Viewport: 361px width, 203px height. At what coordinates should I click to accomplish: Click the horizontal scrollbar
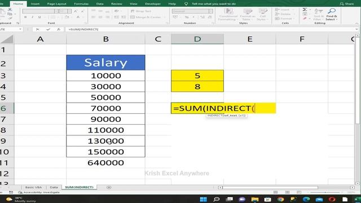(x=271, y=188)
